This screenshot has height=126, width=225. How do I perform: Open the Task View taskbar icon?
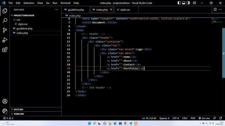[x=99, y=123]
